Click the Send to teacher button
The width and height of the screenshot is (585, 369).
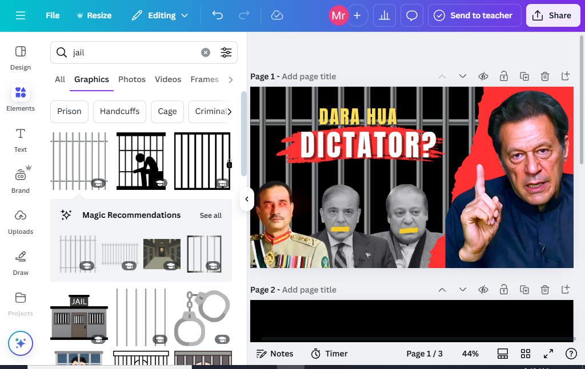475,15
